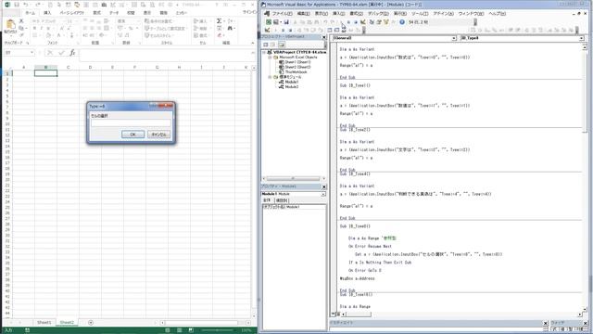Collapse Microsoft Excel Objects folder
The image size is (593, 334).
(270, 58)
